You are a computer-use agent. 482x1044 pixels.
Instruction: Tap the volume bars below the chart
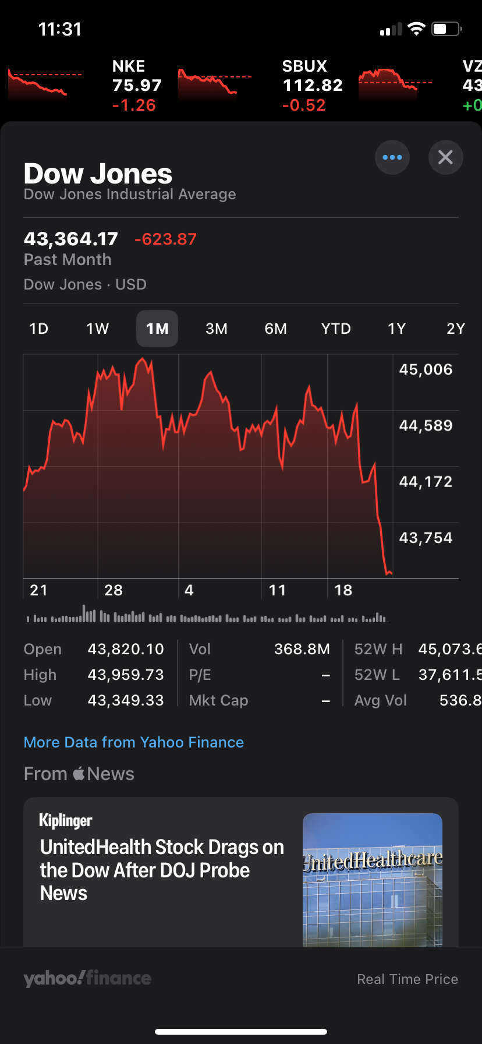click(x=207, y=616)
